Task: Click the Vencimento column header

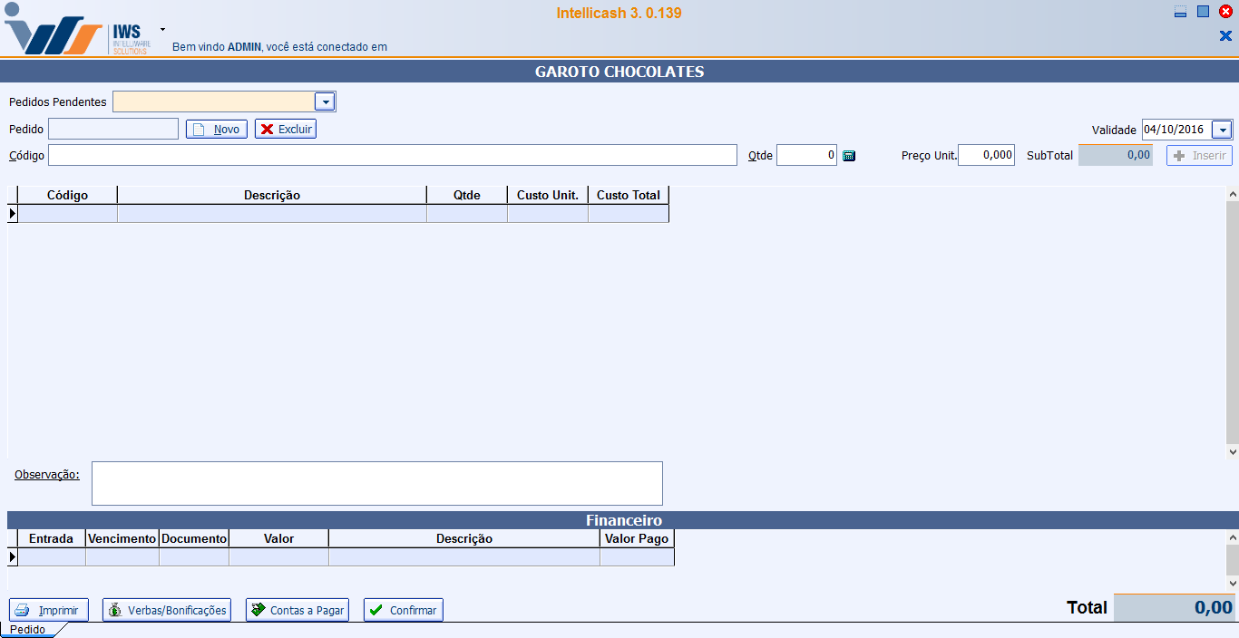Action: click(x=122, y=538)
